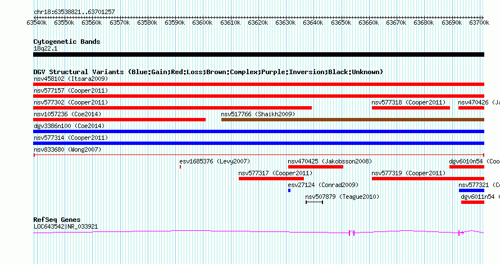Click the 63540k ruler tick label
The height and width of the screenshot is (264, 500).
pyautogui.click(x=37, y=22)
